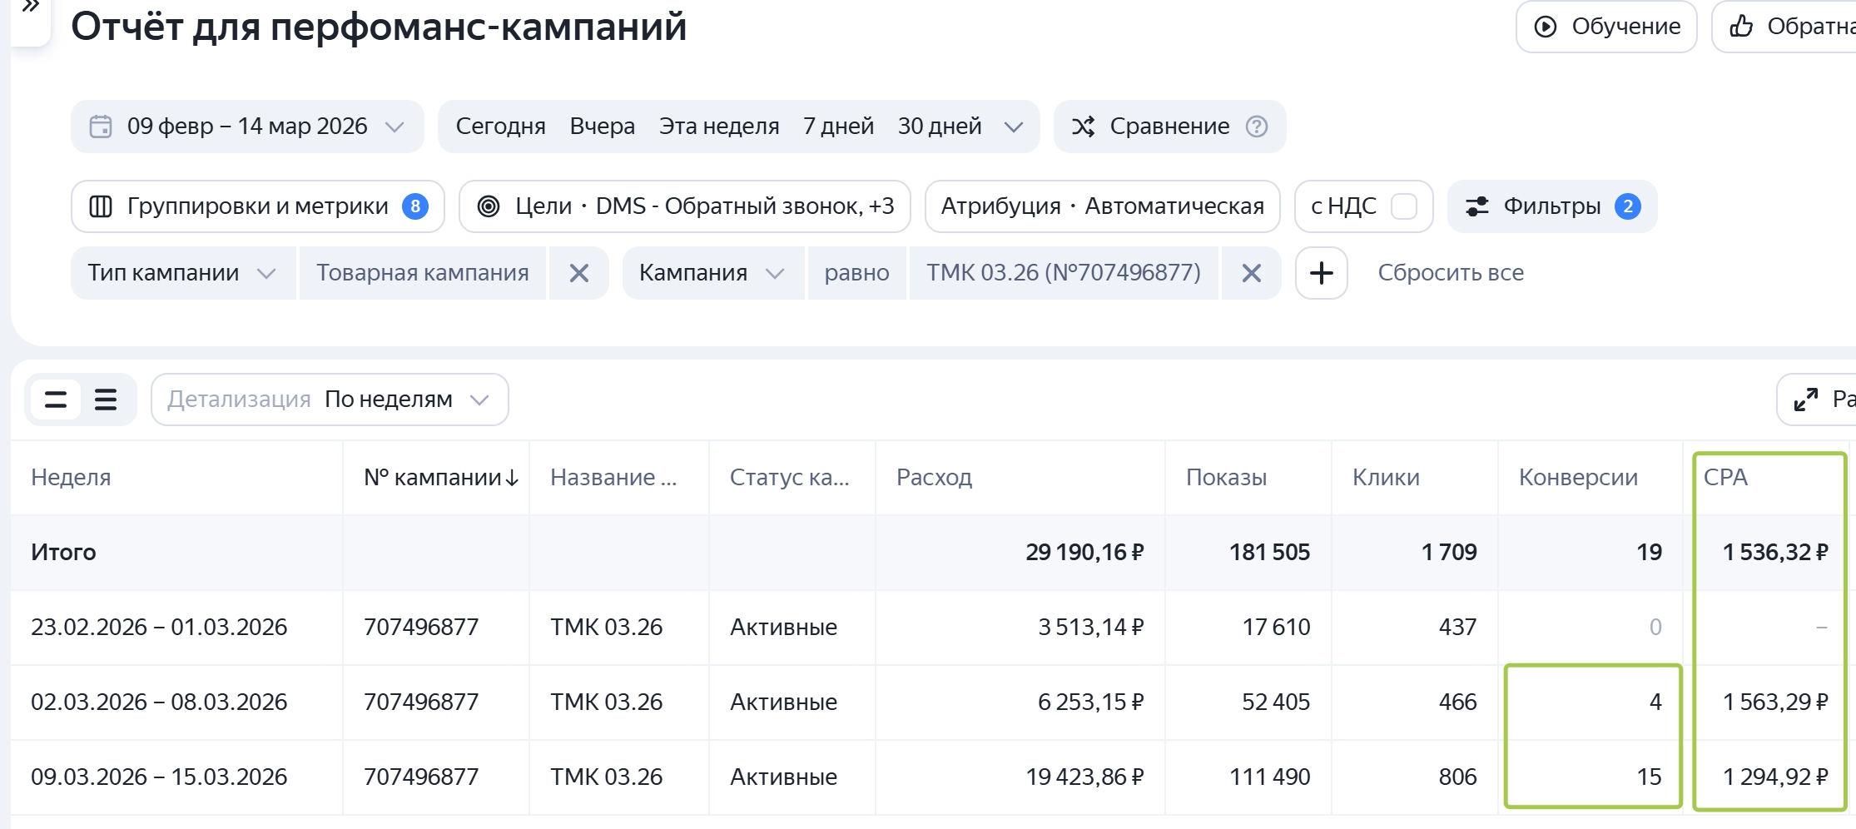Click the 1 563,29 ₽ CPA value

pyautogui.click(x=1775, y=702)
